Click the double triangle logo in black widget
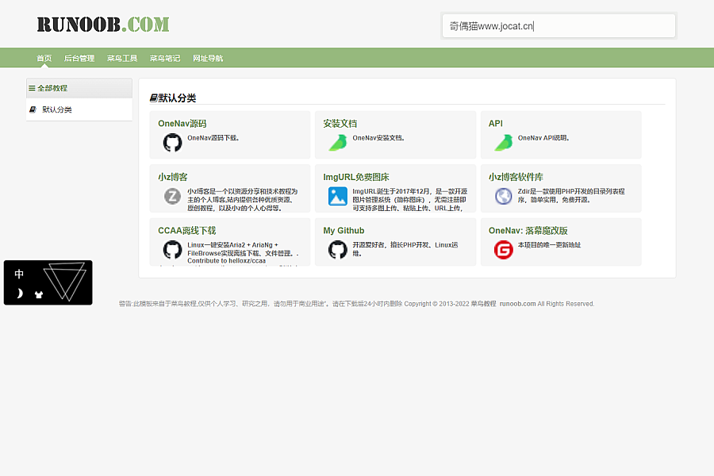714x476 pixels. pos(65,281)
